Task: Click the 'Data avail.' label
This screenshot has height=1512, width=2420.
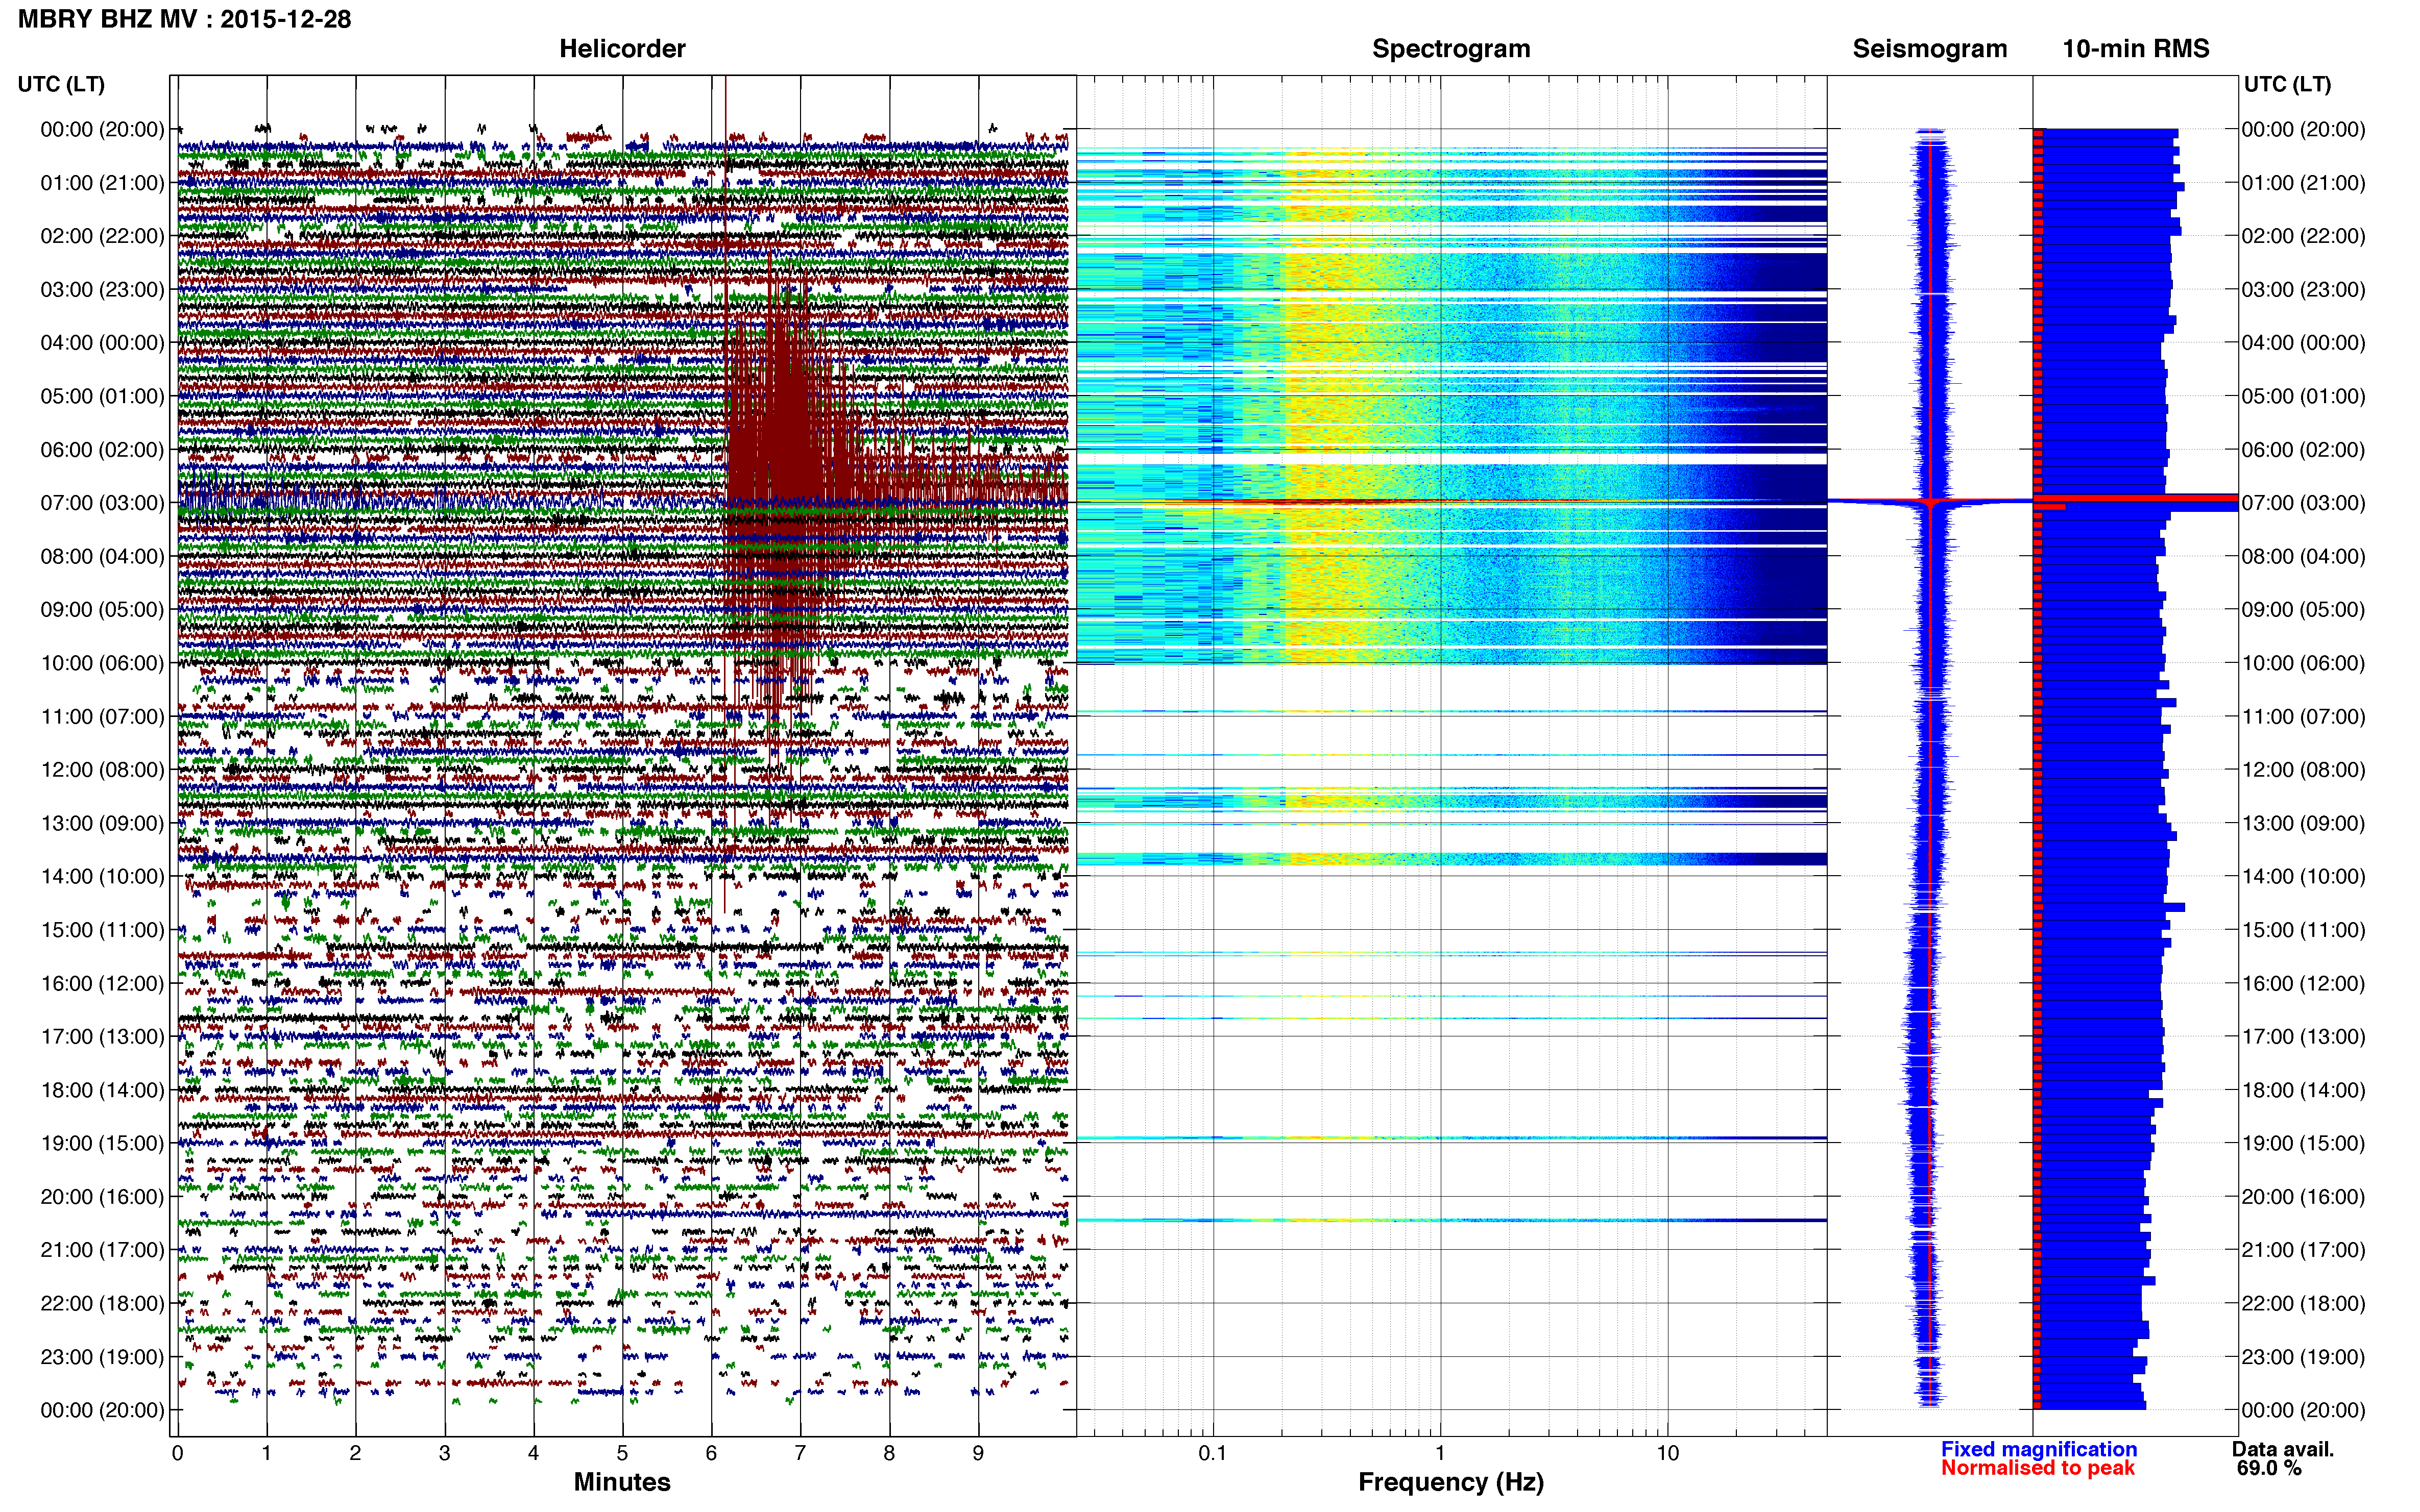Action: [2283, 1449]
